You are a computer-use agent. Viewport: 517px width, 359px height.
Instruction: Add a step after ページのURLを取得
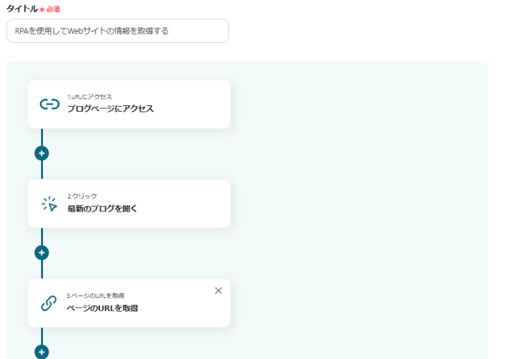pos(42,352)
